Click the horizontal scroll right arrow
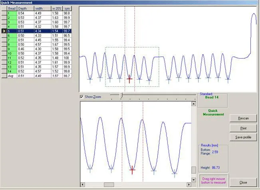 (x=189, y=184)
